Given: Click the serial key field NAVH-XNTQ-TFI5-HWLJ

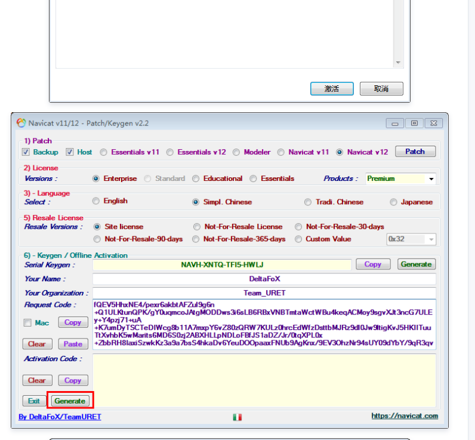Looking at the screenshot, I should click(x=222, y=265).
